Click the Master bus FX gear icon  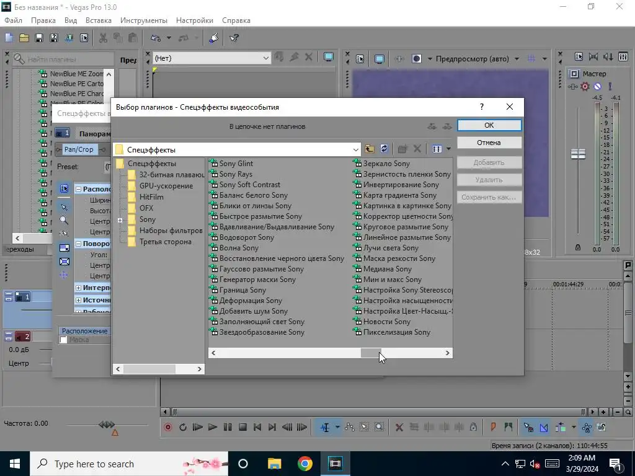pyautogui.click(x=585, y=86)
